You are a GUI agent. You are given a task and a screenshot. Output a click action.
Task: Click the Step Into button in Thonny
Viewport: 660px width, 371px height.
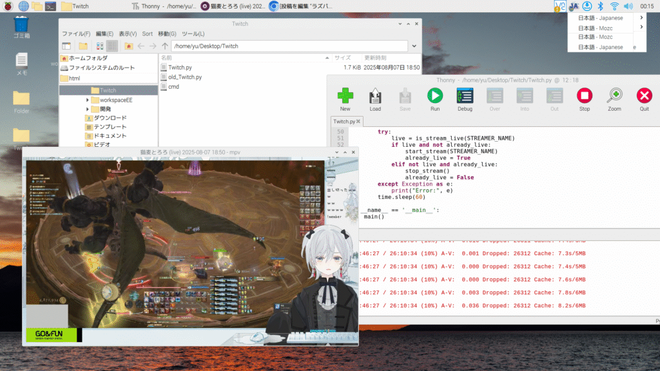click(x=525, y=100)
